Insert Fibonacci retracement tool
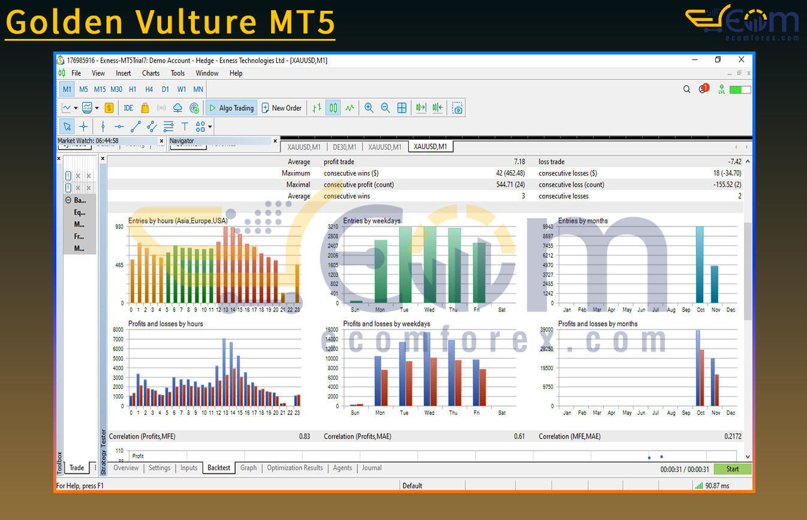The width and height of the screenshot is (807, 520). point(168,126)
